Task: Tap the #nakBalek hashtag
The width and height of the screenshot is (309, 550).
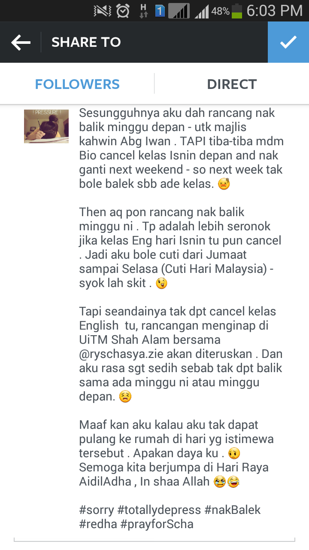Action: point(233,510)
